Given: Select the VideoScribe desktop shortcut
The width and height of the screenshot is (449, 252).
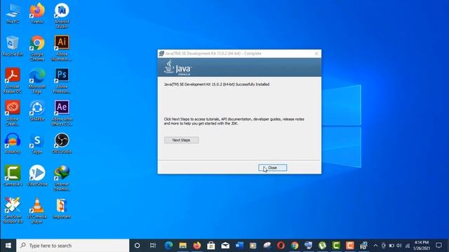Looking at the screenshot, I should pos(37,176).
